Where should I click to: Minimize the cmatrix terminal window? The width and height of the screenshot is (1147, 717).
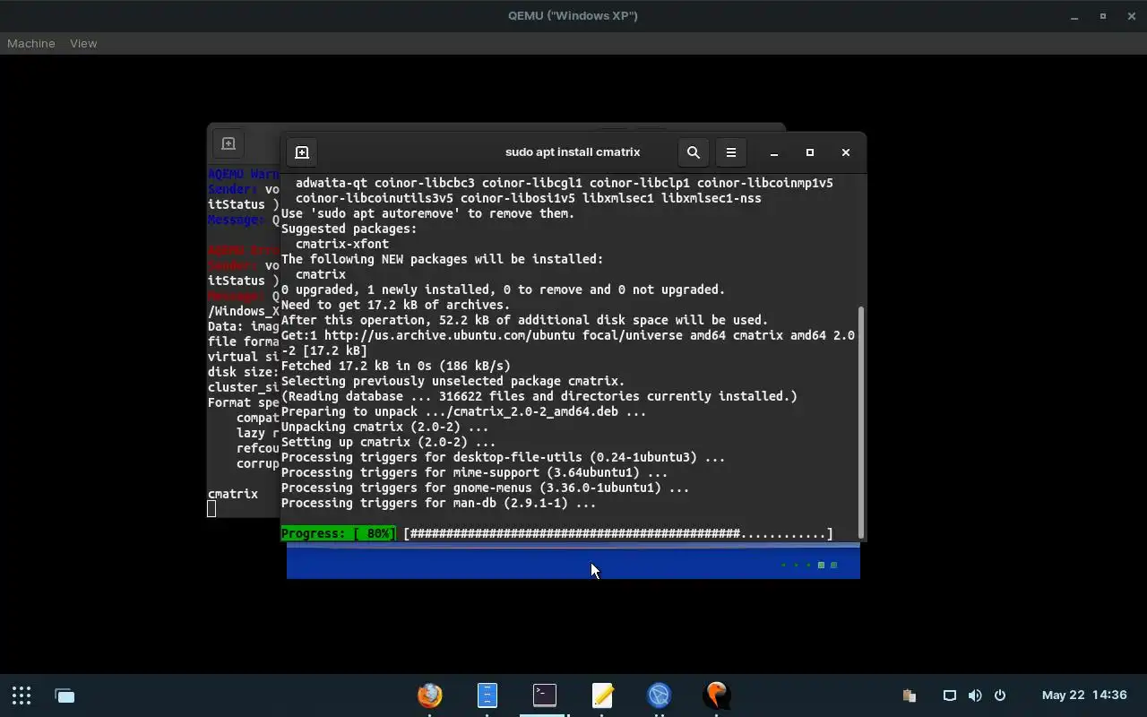pos(774,152)
